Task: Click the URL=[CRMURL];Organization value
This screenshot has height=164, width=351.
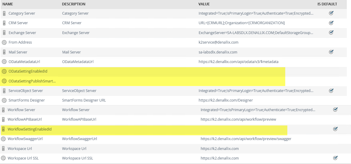Action: (x=242, y=23)
